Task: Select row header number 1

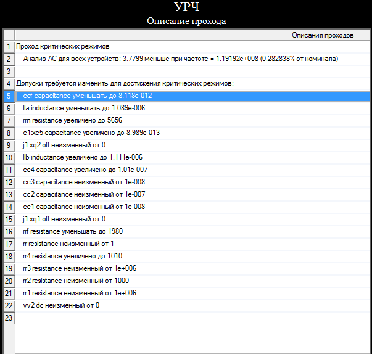Action: click(x=9, y=46)
